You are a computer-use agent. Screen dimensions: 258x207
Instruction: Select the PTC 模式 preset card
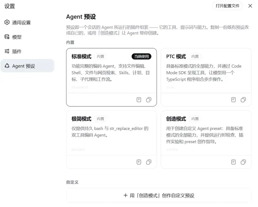tap(206, 77)
